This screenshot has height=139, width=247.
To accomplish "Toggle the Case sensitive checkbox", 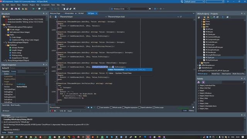I will coord(98,107).
